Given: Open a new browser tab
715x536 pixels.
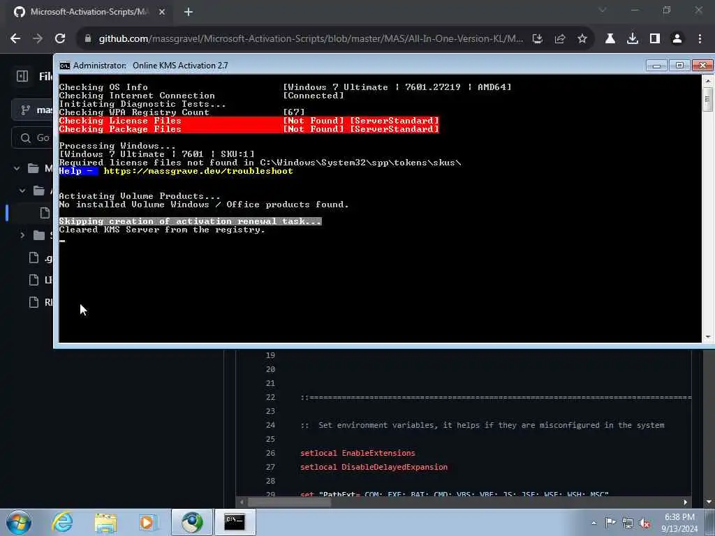Looking at the screenshot, I should click(189, 12).
